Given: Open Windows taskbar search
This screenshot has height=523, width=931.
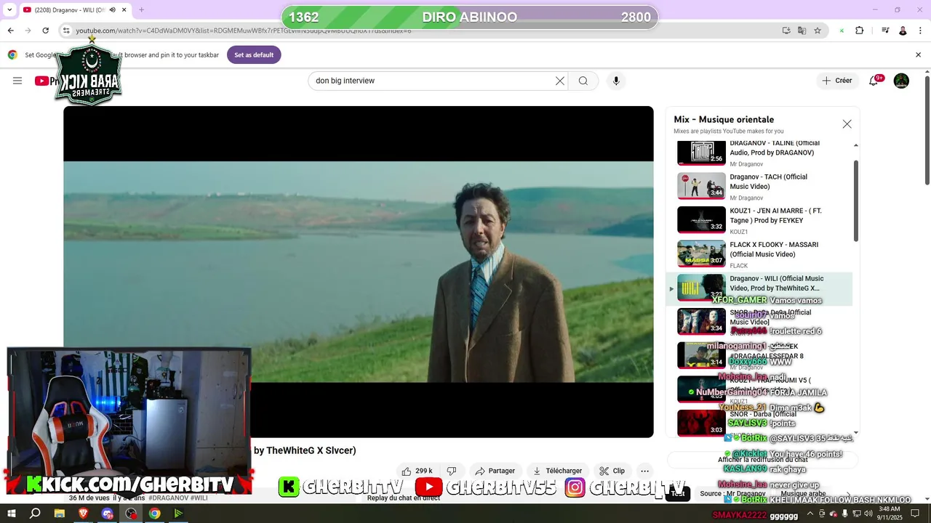Looking at the screenshot, I should click(35, 514).
